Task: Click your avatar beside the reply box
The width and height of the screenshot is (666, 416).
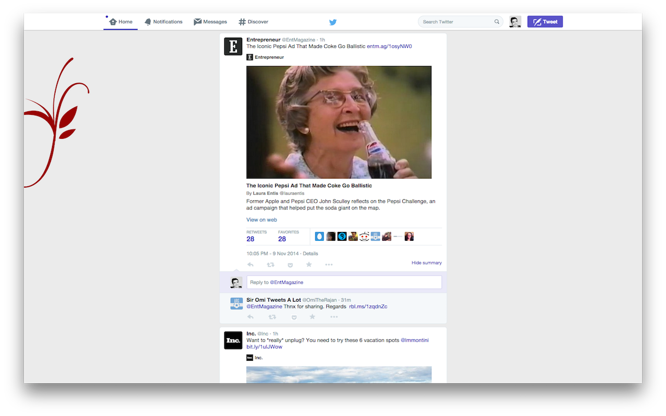Action: point(236,282)
